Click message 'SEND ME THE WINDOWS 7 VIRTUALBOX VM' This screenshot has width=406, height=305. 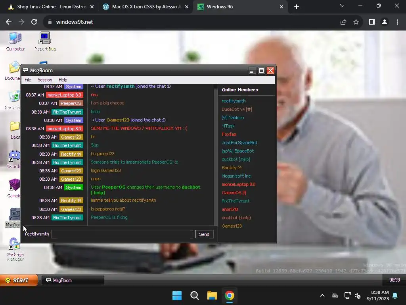139,128
